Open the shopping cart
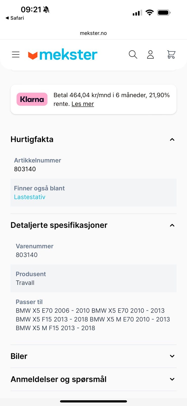Image resolution: width=187 pixels, height=406 pixels. tap(171, 55)
